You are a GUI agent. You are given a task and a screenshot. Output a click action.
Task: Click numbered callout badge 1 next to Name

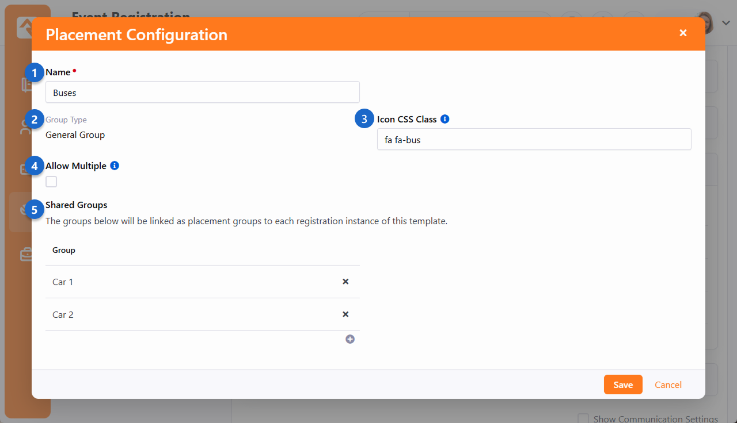click(35, 73)
